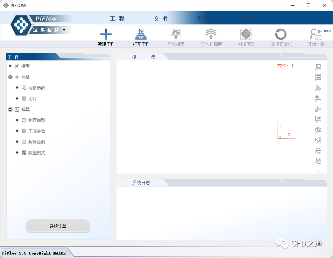Fit model to view with four-arrows icon
Screen dimensions: 333x258
point(318,77)
